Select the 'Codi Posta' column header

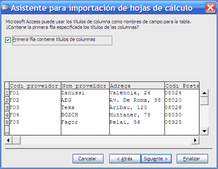point(182,86)
